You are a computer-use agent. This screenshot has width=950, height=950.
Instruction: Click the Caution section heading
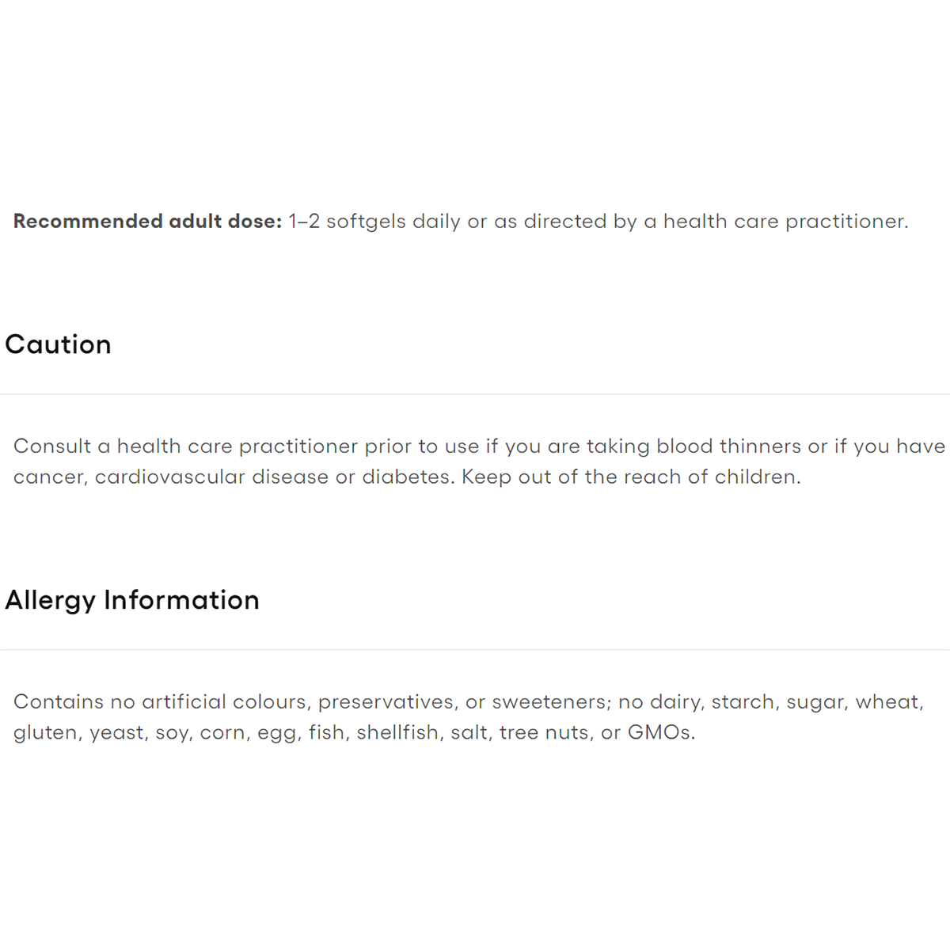pyautogui.click(x=58, y=344)
